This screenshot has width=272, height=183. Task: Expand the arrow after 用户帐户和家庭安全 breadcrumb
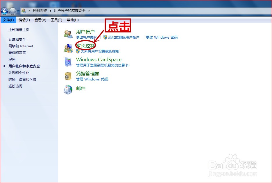[x=89, y=11]
